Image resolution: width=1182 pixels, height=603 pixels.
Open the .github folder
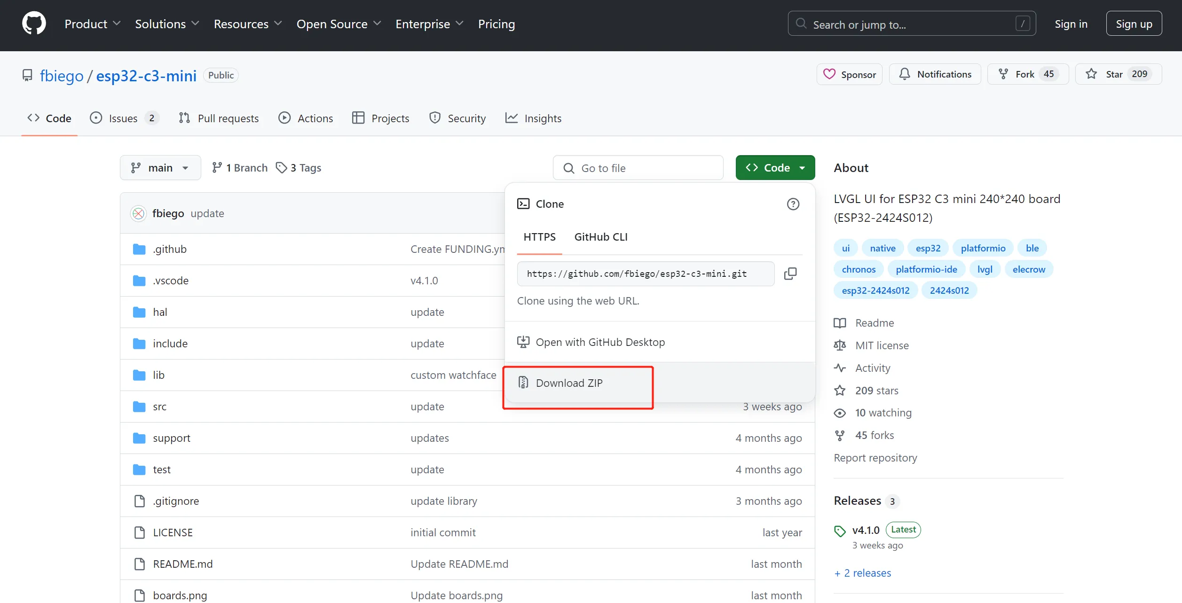170,249
